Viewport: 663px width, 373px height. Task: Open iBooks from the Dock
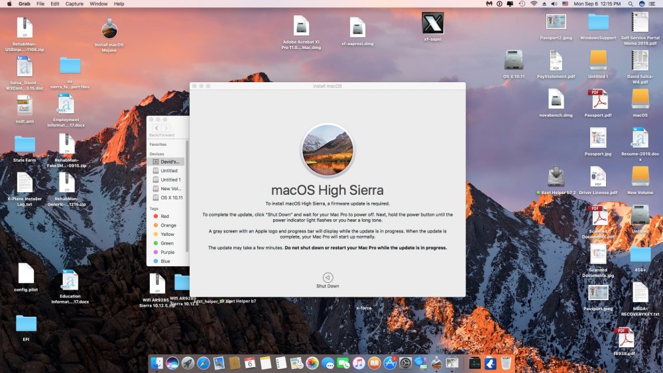(374, 363)
